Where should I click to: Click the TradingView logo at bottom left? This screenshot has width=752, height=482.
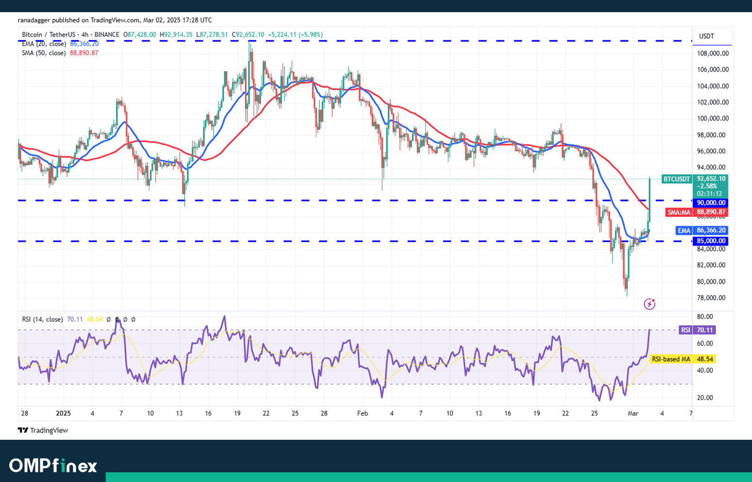43,430
